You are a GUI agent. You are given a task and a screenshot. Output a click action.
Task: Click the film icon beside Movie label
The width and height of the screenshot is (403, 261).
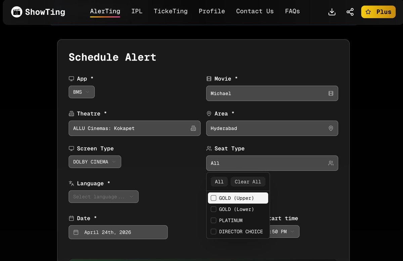tap(209, 79)
